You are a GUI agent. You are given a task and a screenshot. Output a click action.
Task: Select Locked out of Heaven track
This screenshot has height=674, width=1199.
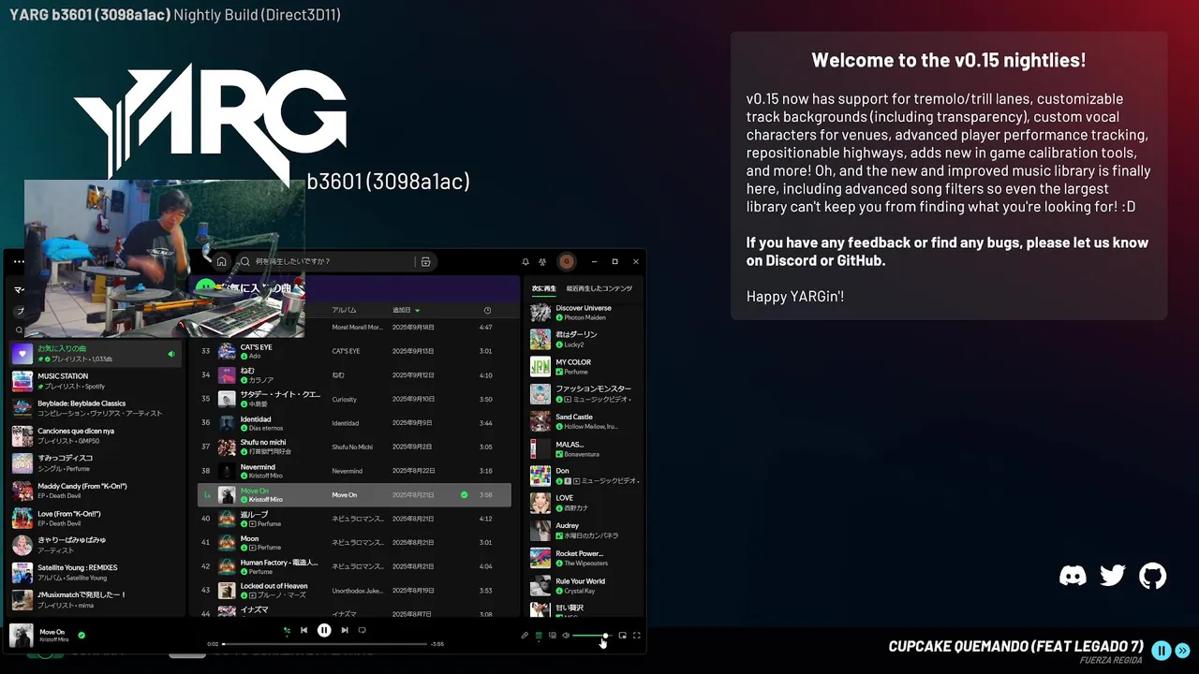tap(354, 590)
